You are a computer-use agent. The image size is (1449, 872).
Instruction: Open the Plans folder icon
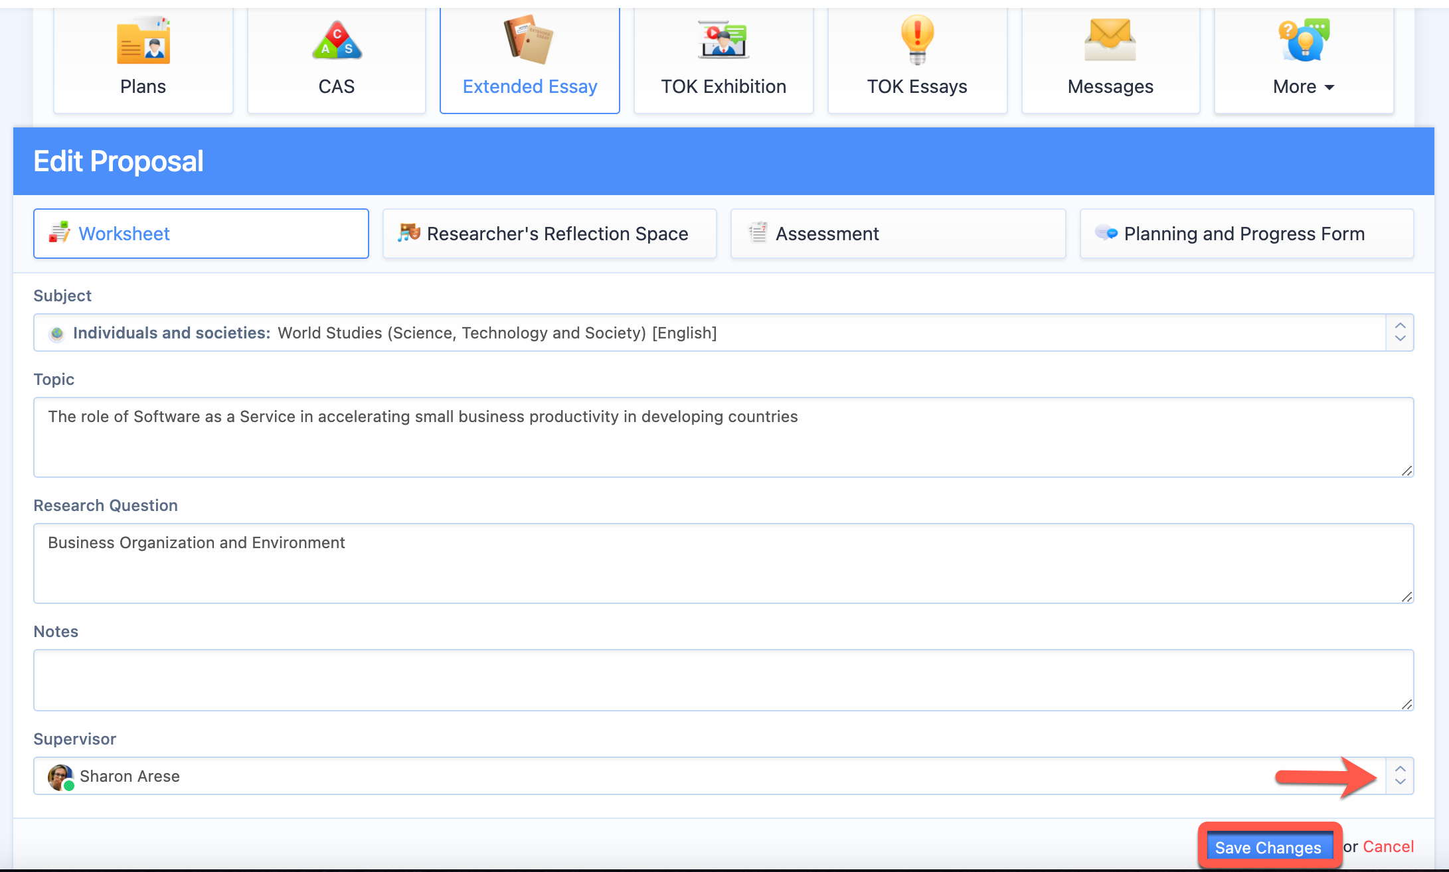(143, 40)
